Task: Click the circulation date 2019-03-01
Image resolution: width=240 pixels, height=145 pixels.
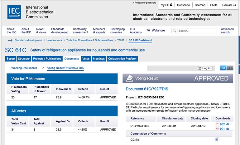Action: [169, 126]
